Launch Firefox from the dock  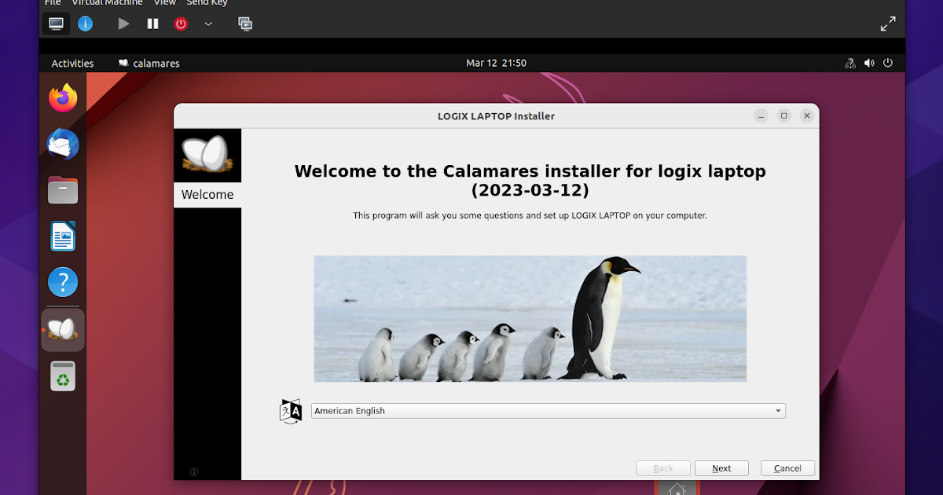tap(63, 98)
